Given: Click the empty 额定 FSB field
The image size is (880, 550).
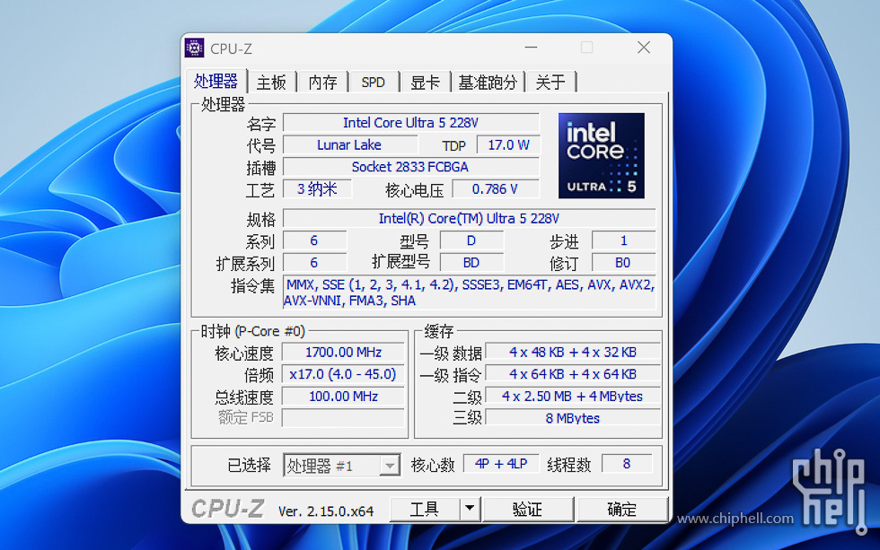Looking at the screenshot, I should pyautogui.click(x=343, y=418).
